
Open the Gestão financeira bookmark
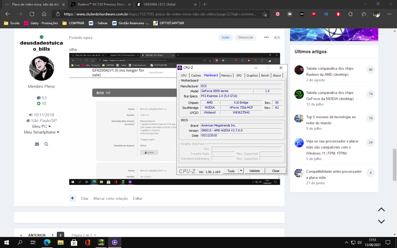point(131,23)
